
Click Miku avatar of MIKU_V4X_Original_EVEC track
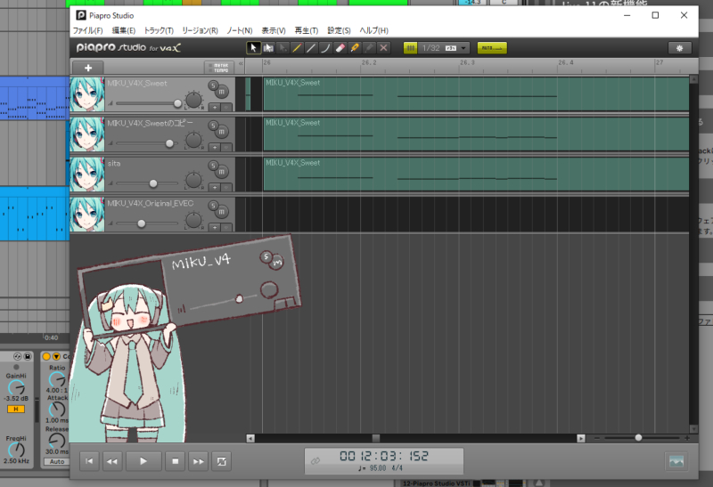coord(86,215)
